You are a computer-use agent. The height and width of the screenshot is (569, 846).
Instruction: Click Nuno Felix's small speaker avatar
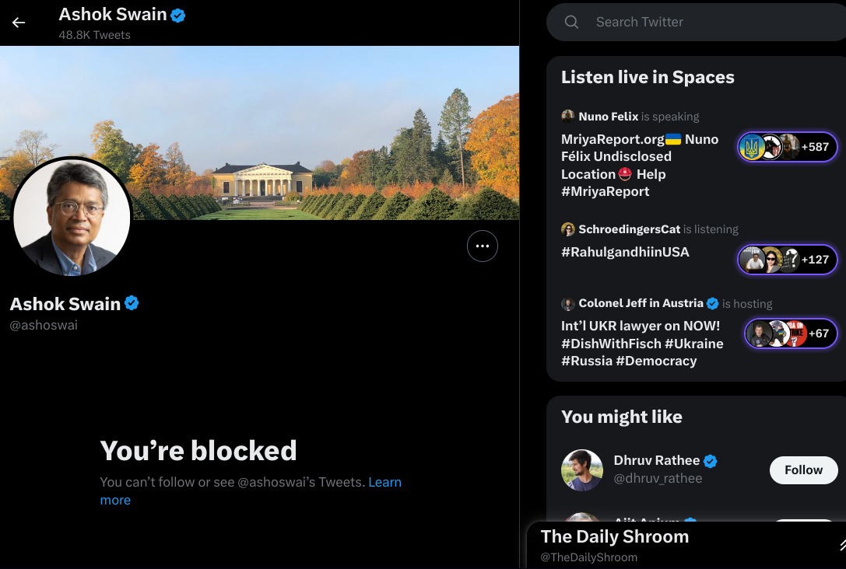tap(568, 117)
